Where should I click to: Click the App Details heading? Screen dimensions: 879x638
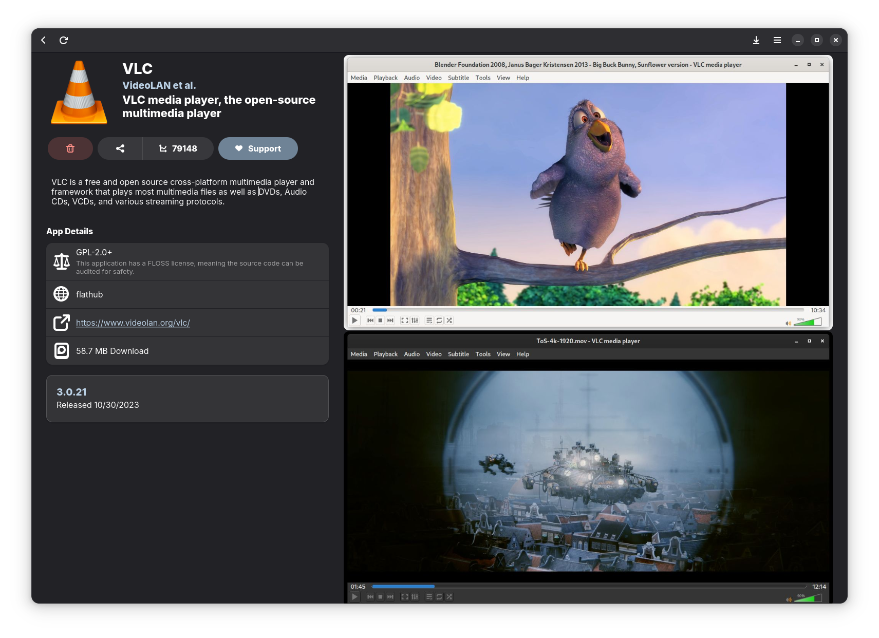[x=70, y=231]
